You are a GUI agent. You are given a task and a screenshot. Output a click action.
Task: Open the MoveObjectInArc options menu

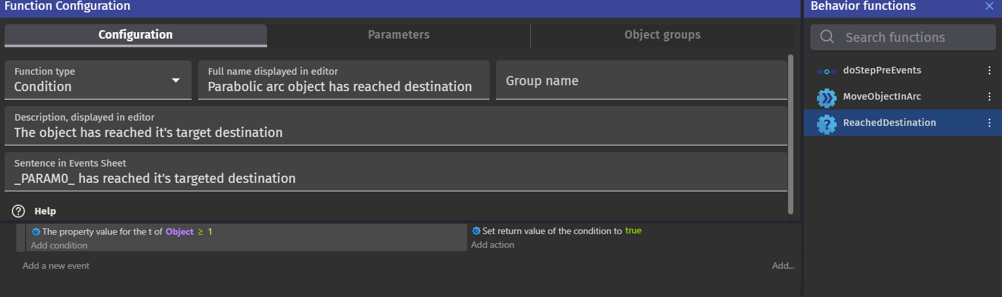pos(990,97)
